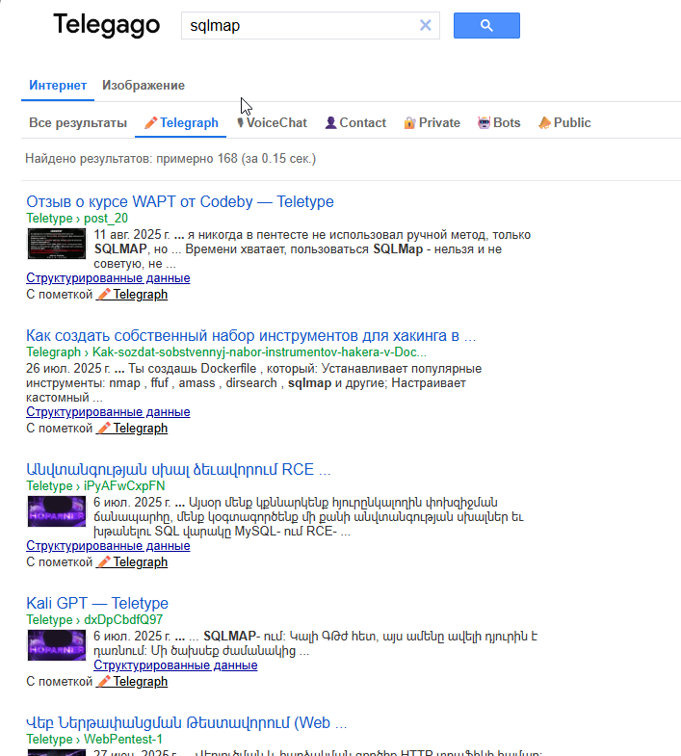The height and width of the screenshot is (756, 681).
Task: Open the Armenian result ending with (Web
Action: tap(187, 722)
